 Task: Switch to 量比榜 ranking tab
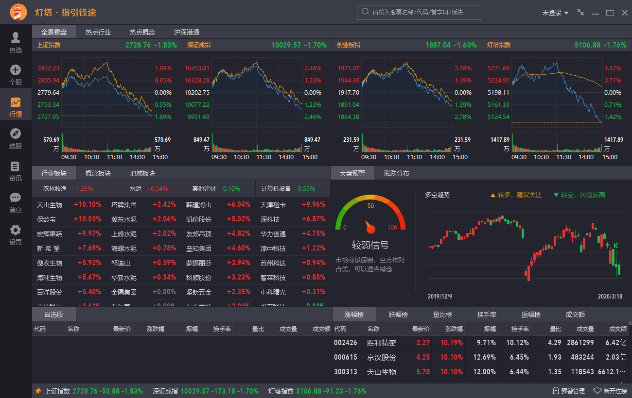click(x=442, y=315)
